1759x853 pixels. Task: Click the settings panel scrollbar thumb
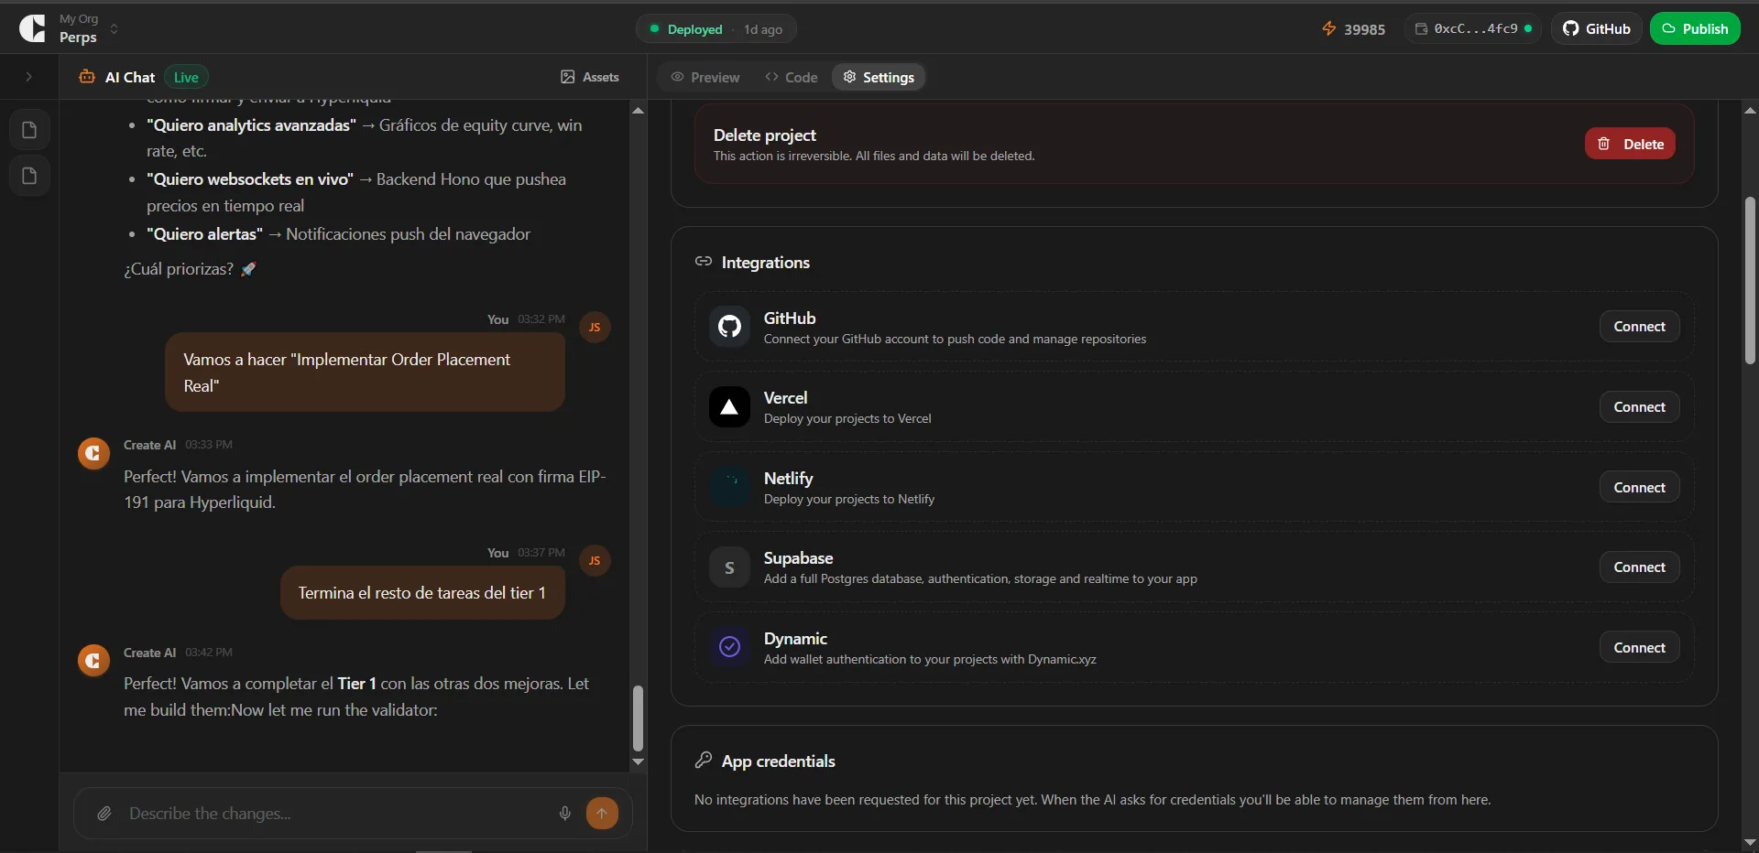point(1750,281)
